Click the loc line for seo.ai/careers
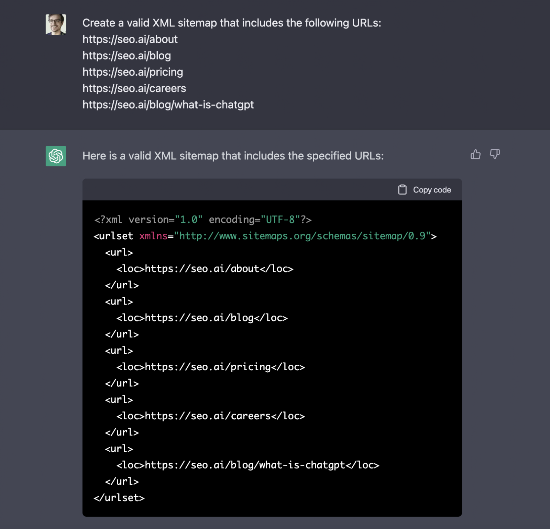 [x=211, y=416]
